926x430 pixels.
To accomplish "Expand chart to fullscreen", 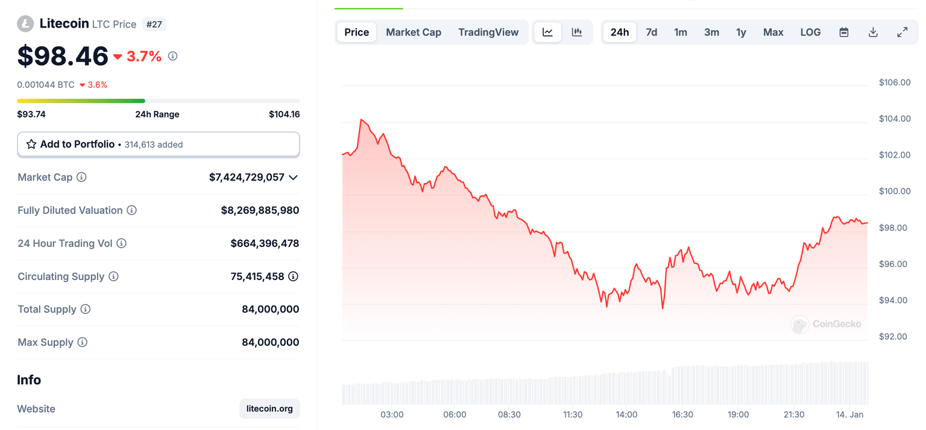I will pos(902,33).
